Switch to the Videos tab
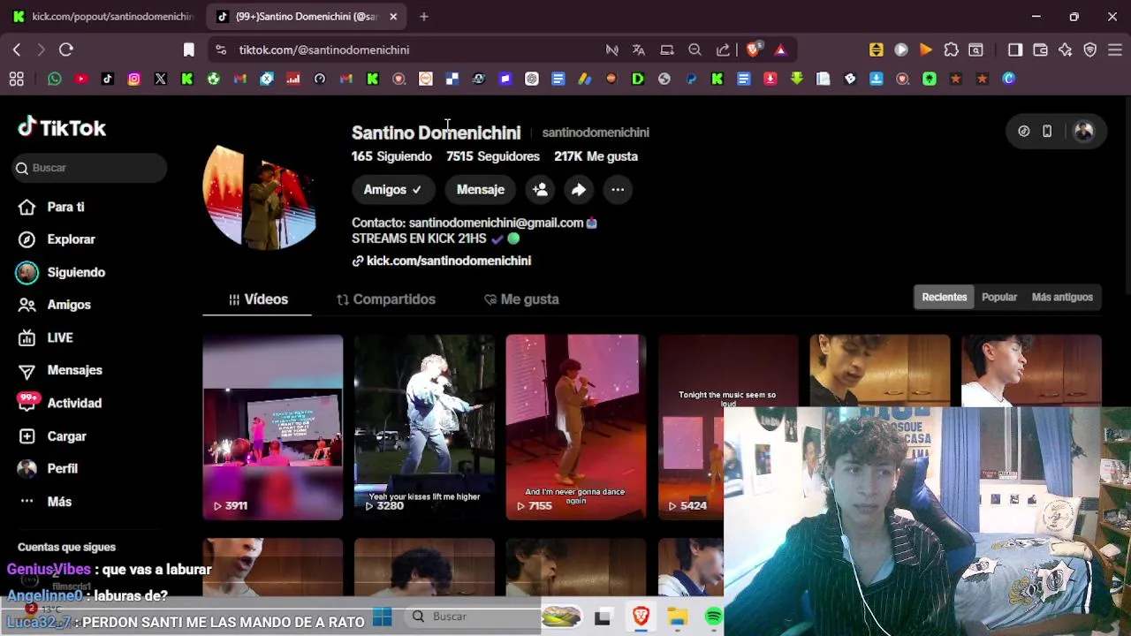 coord(257,299)
